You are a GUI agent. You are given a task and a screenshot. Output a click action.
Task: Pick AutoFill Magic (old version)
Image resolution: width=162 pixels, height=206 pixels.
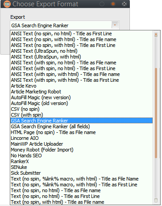coord(82,103)
